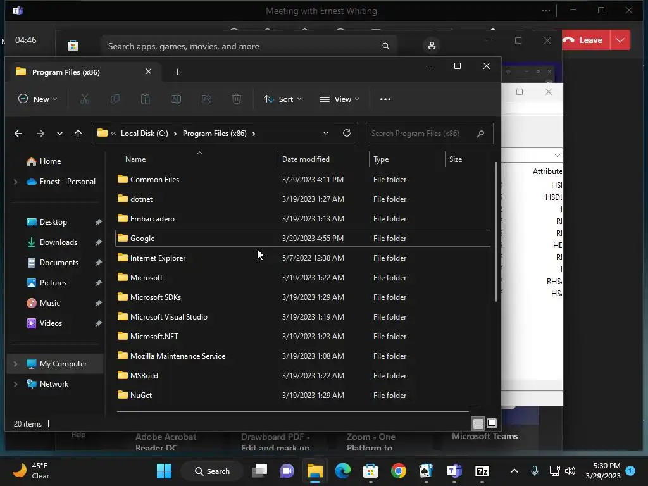Switch to details view in status bar
This screenshot has height=486, width=648.
[478, 423]
